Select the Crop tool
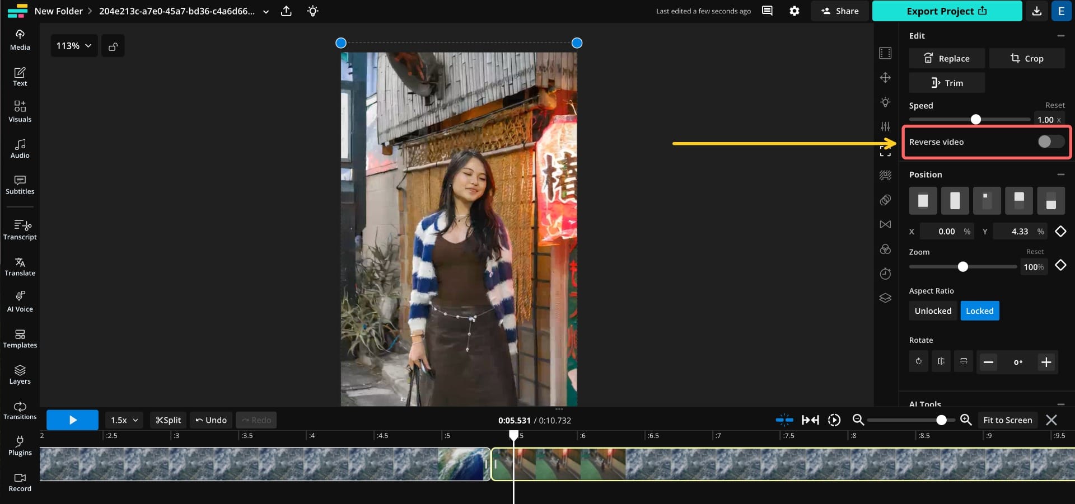The width and height of the screenshot is (1075, 504). click(x=1027, y=58)
